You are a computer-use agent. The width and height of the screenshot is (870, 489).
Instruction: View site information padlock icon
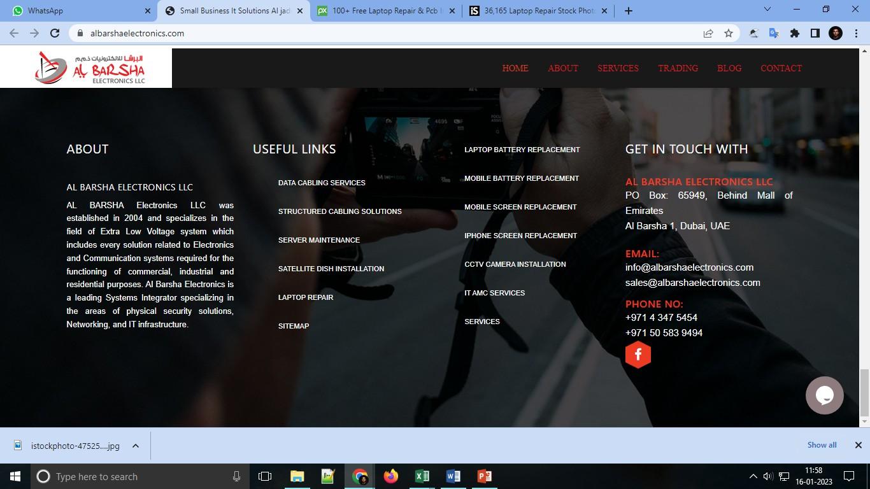[80, 33]
